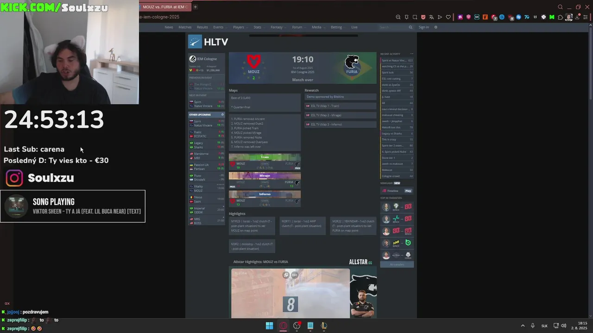Image resolution: width=593 pixels, height=333 pixels.
Task: Click the Sign in link
Action: coord(424,27)
